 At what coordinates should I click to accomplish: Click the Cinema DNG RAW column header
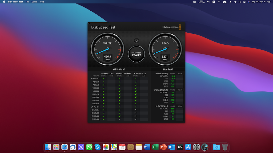(123, 74)
